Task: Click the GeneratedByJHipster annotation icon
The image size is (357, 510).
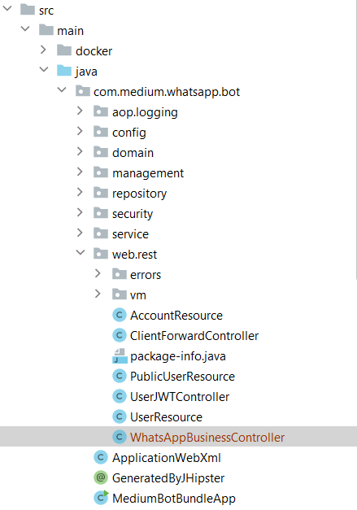Action: pyautogui.click(x=101, y=477)
